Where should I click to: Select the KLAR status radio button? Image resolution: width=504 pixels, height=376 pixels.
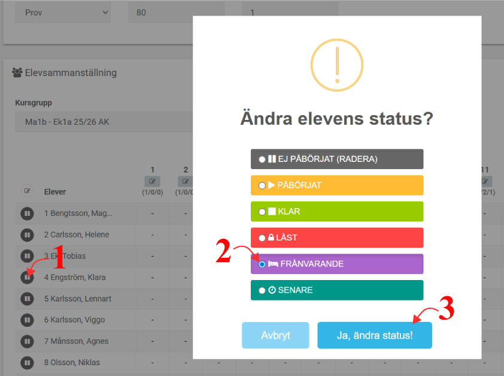click(x=262, y=212)
